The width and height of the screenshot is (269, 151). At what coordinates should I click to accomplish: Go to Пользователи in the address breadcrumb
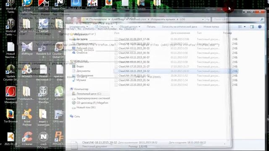[98, 19]
